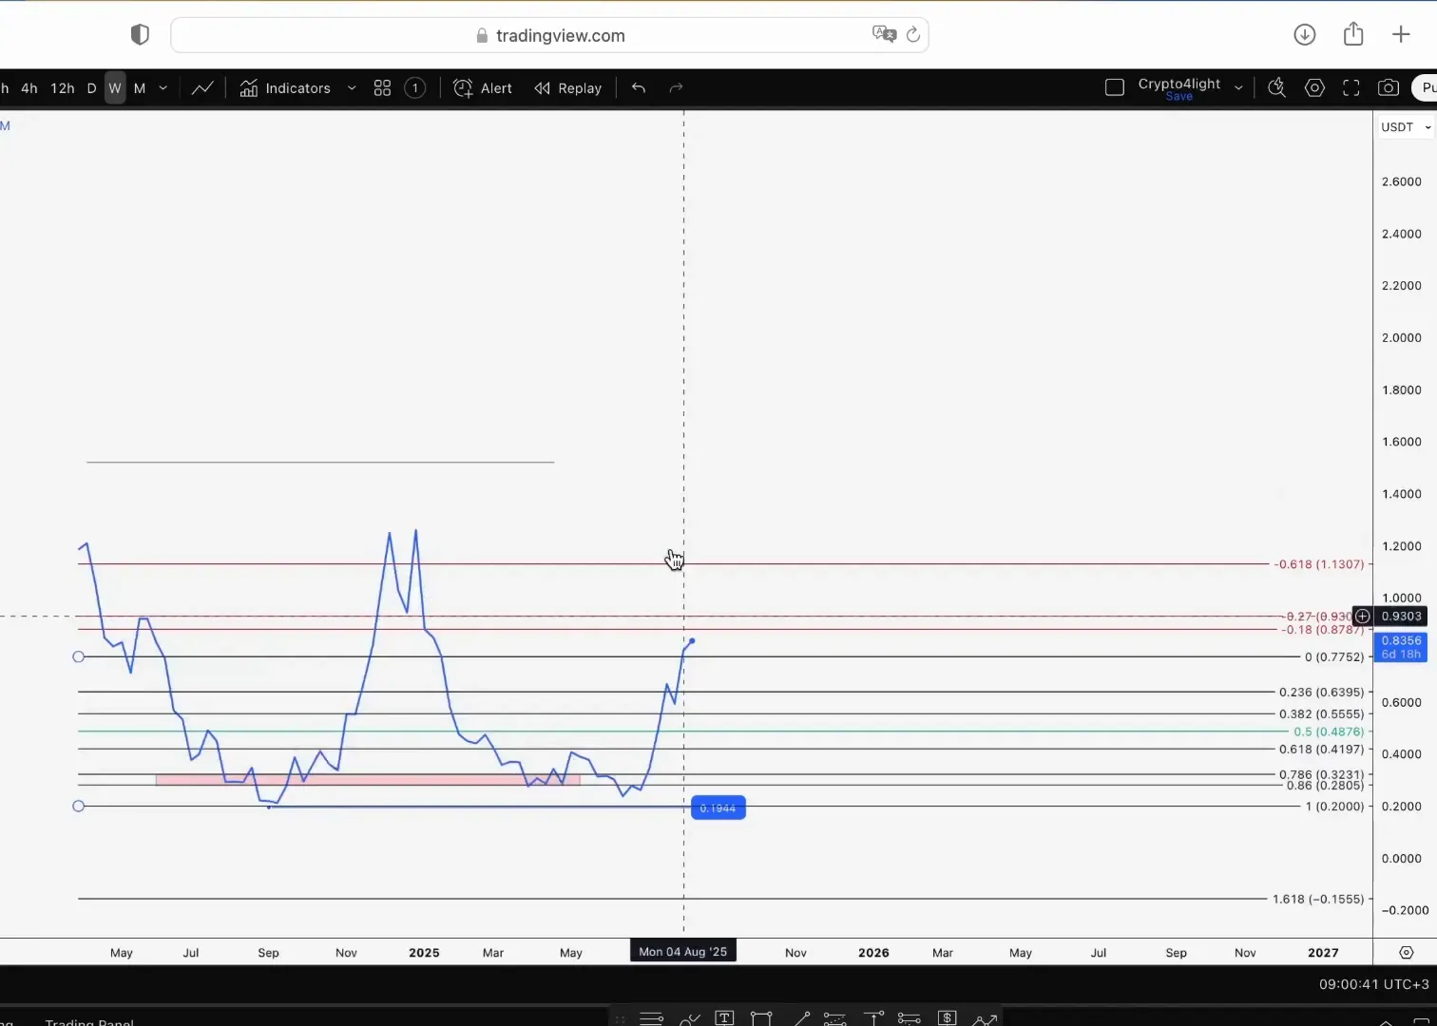Click the 2025 label on time axis
Screen dimensions: 1437x1026
(x=424, y=952)
